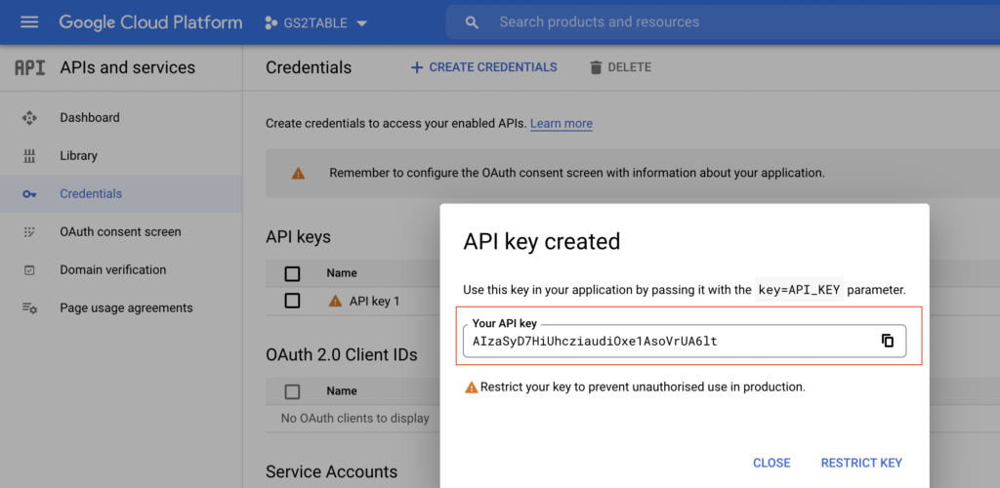Click the trash can delete icon
1000x488 pixels.
click(596, 67)
